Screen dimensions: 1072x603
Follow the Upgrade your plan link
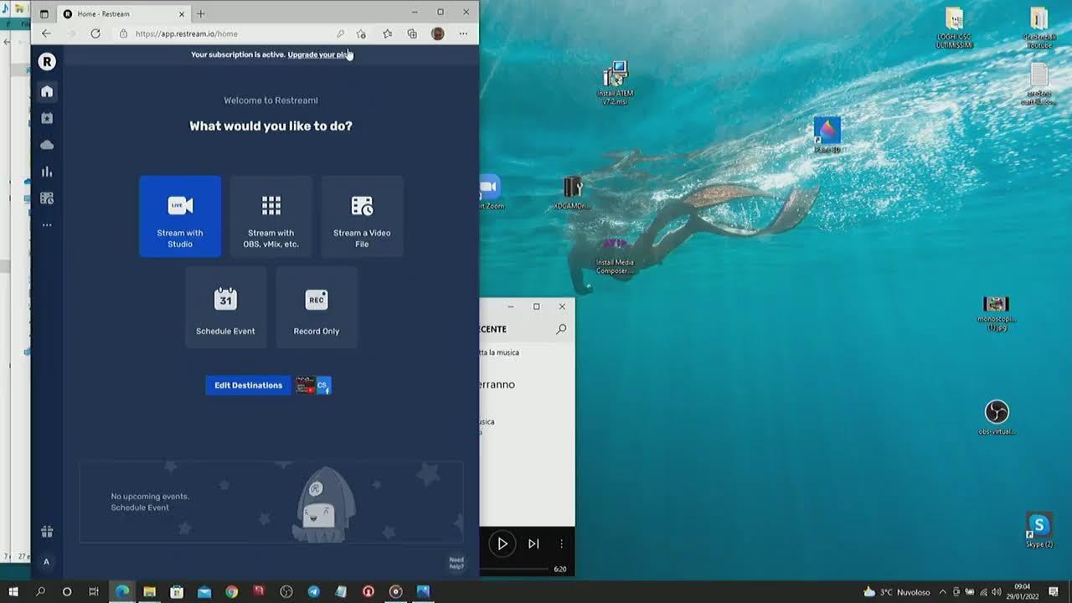pos(319,54)
